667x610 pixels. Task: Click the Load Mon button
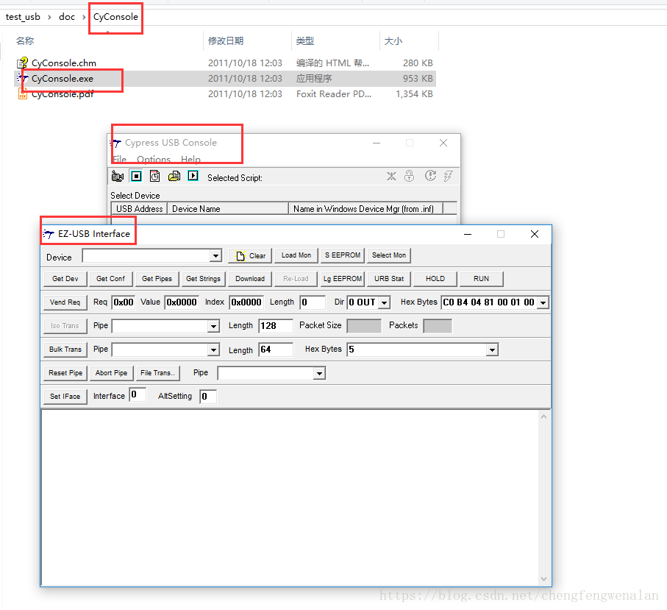296,255
